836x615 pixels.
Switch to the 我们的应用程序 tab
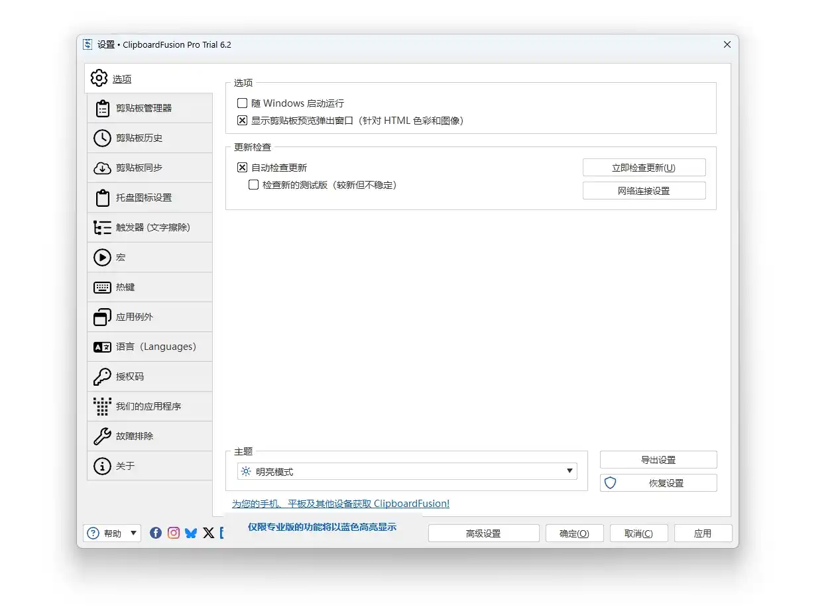pos(150,406)
